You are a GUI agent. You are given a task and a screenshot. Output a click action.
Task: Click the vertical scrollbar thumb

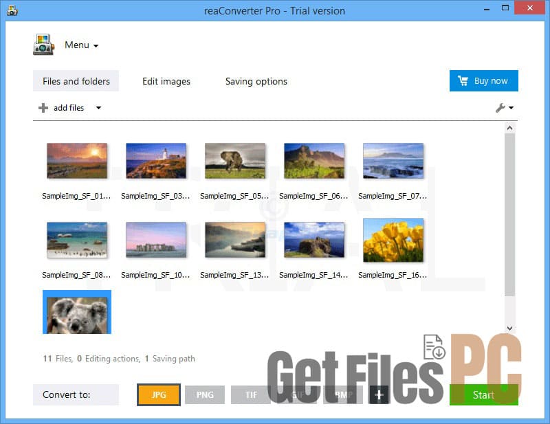509,214
